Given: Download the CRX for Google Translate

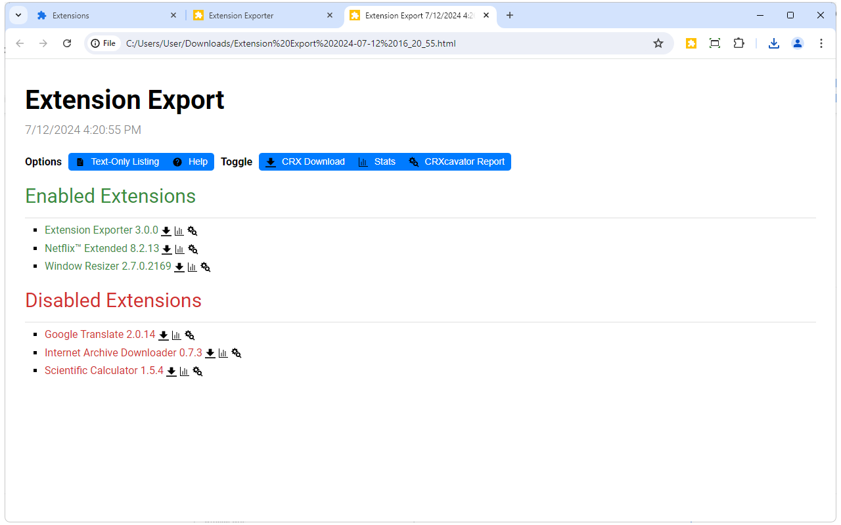Looking at the screenshot, I should 164,335.
